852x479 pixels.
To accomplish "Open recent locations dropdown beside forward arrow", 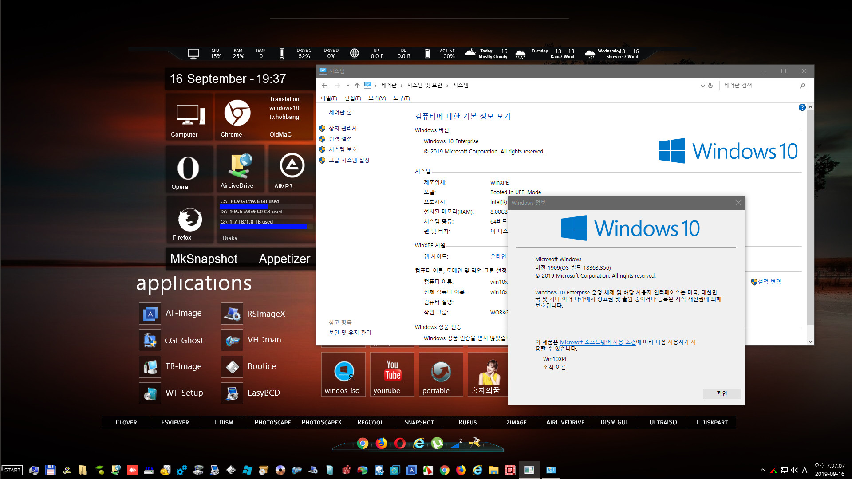I will tap(348, 86).
